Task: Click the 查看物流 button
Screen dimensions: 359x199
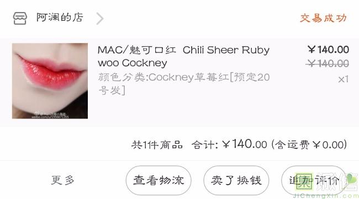Action: pyautogui.click(x=159, y=180)
